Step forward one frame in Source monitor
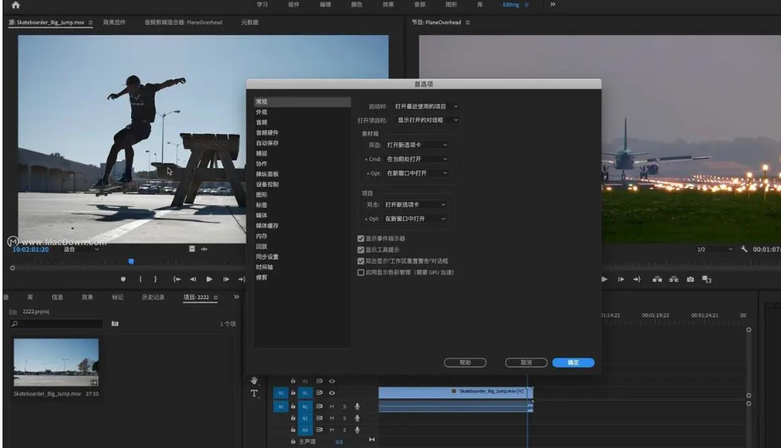 pyautogui.click(x=226, y=279)
